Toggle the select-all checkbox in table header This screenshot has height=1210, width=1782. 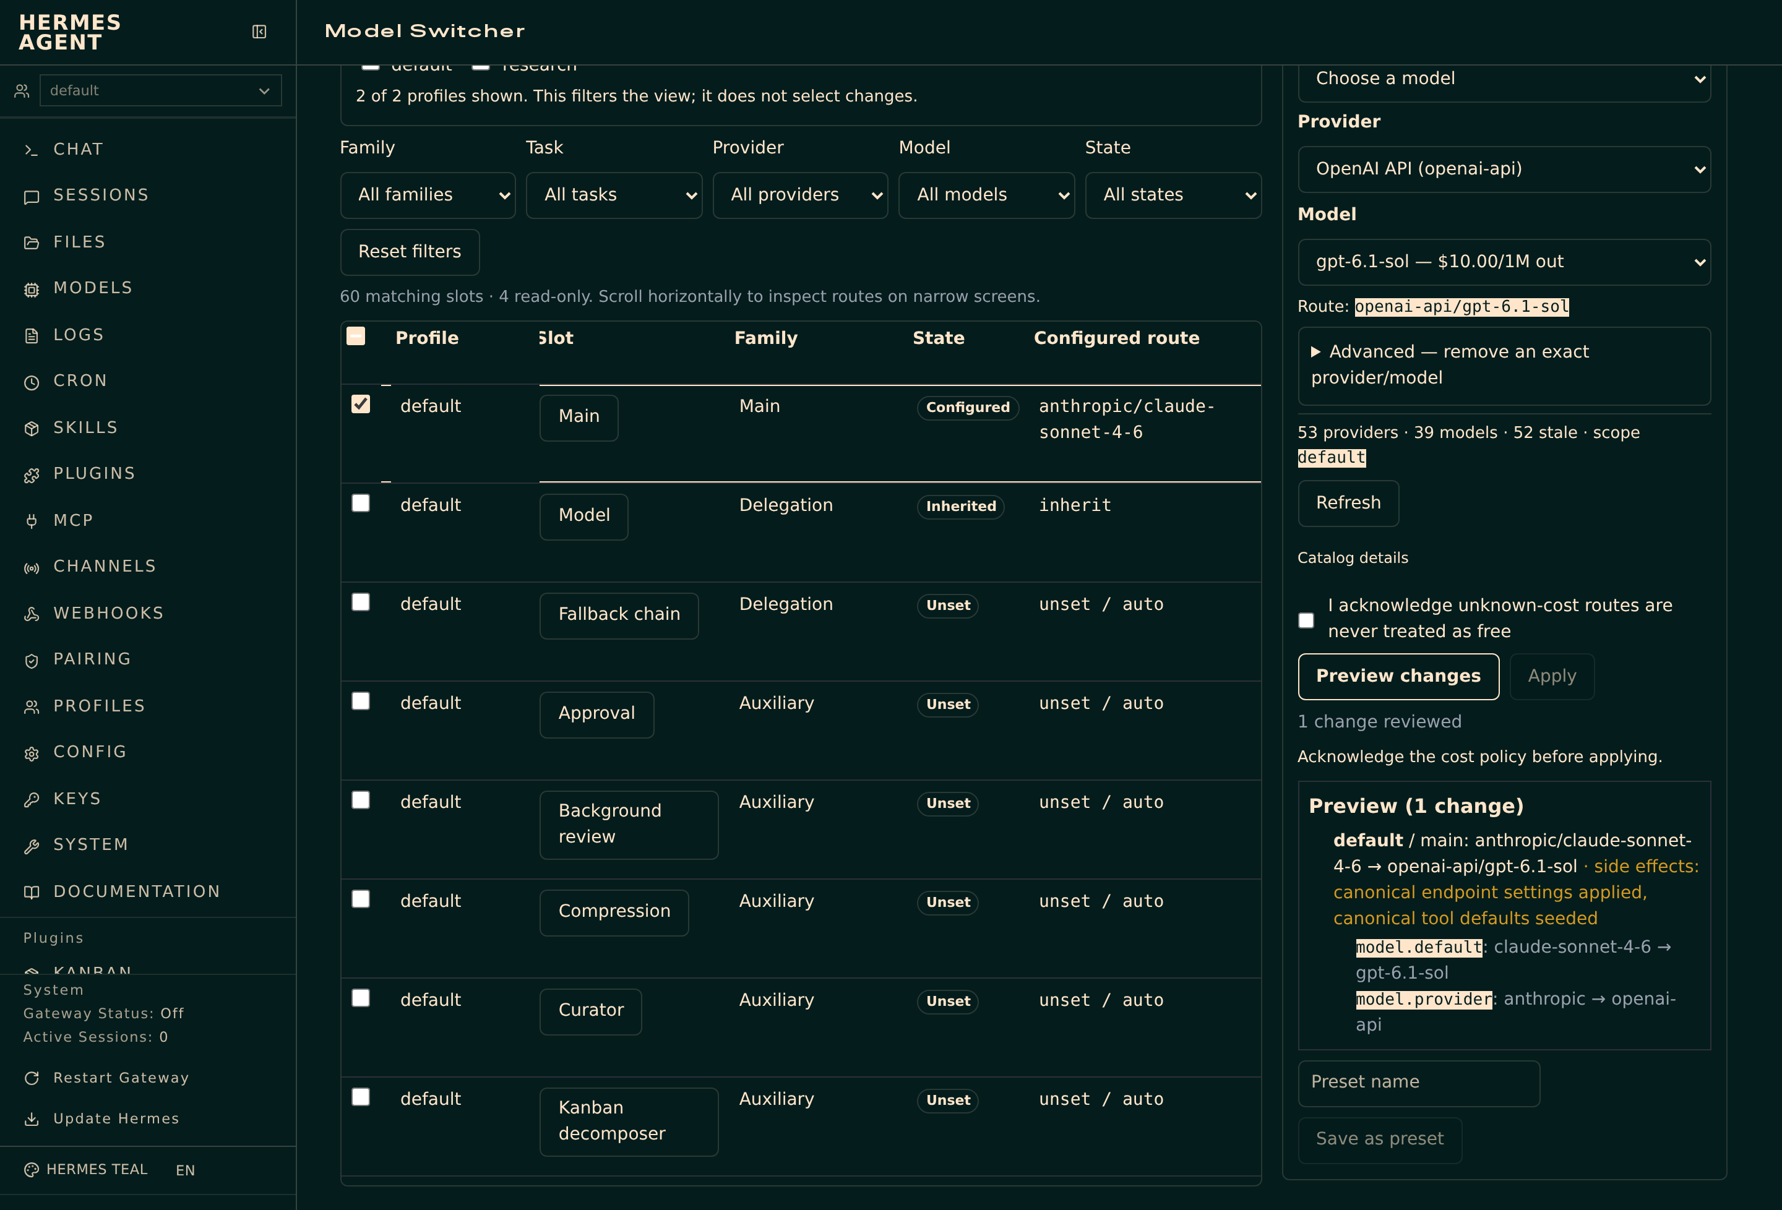coord(356,336)
